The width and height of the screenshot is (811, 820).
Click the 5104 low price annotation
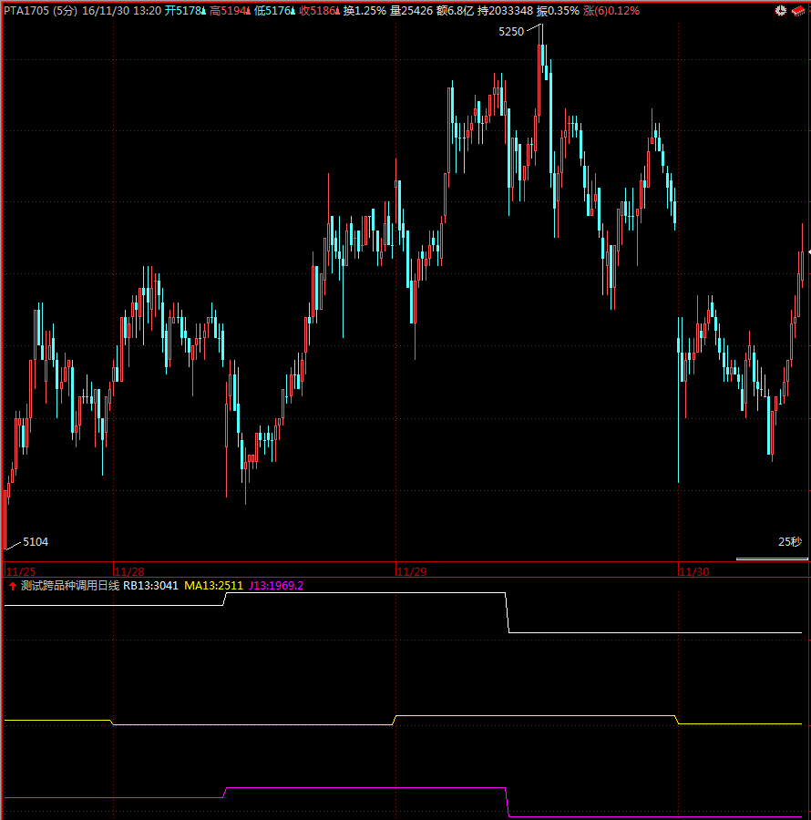[x=36, y=542]
